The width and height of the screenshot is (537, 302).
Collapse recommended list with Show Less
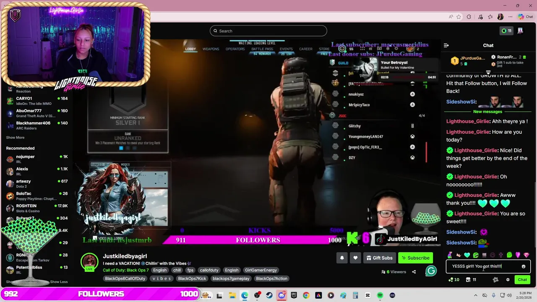[59, 282]
